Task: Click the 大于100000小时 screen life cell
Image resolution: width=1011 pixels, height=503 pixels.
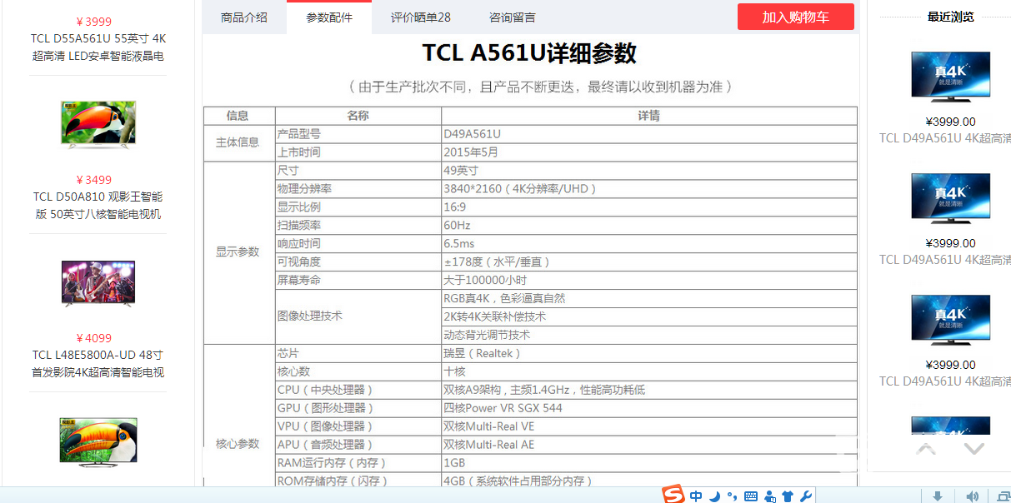Action: point(649,281)
